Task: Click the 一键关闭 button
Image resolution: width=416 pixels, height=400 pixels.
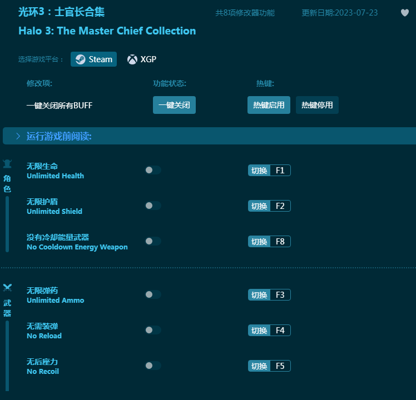Action: point(174,105)
